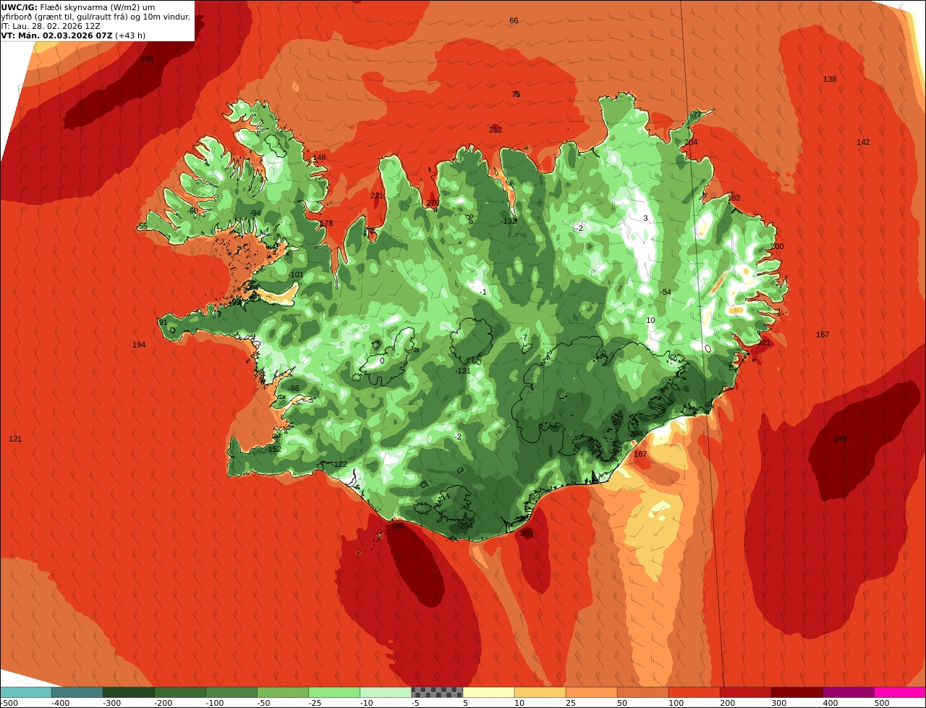Image resolution: width=926 pixels, height=708 pixels.
Task: Click the map value '345' in the dark red area
Action: coord(839,439)
